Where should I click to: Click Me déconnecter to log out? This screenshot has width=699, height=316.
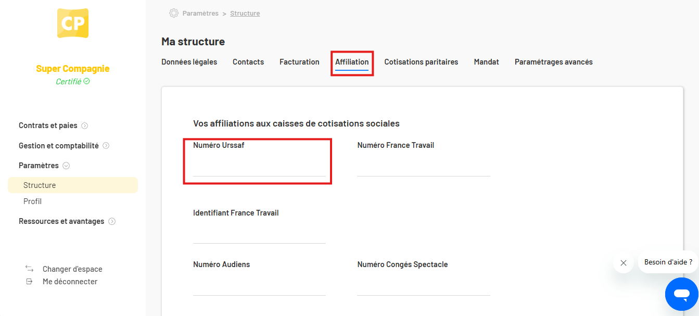pos(70,282)
